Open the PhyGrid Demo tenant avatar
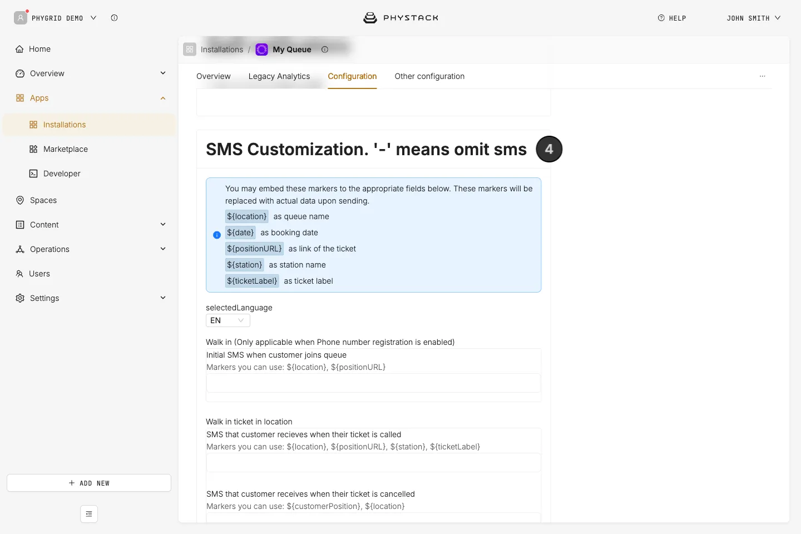This screenshot has width=801, height=534. tap(21, 18)
